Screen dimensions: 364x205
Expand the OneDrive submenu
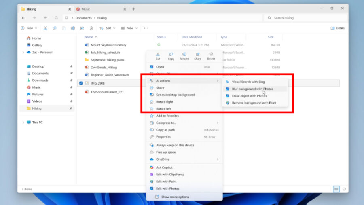coord(184,159)
